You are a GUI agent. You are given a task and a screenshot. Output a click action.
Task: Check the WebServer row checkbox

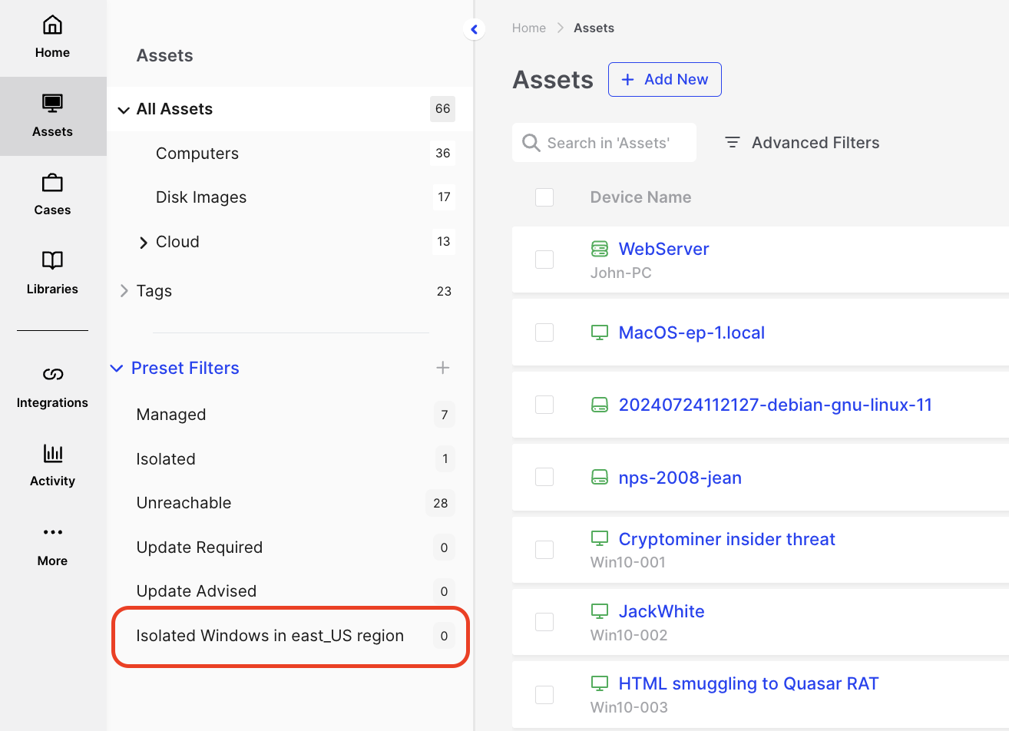pos(544,260)
